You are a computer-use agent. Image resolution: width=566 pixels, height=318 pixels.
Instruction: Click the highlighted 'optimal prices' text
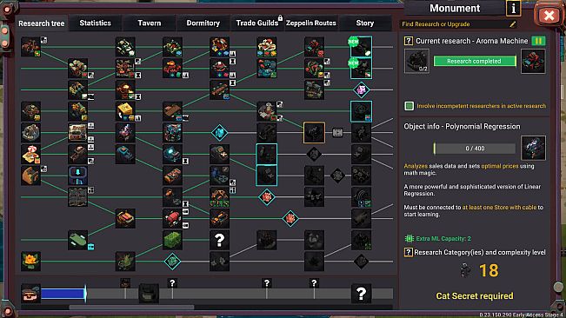pos(500,166)
